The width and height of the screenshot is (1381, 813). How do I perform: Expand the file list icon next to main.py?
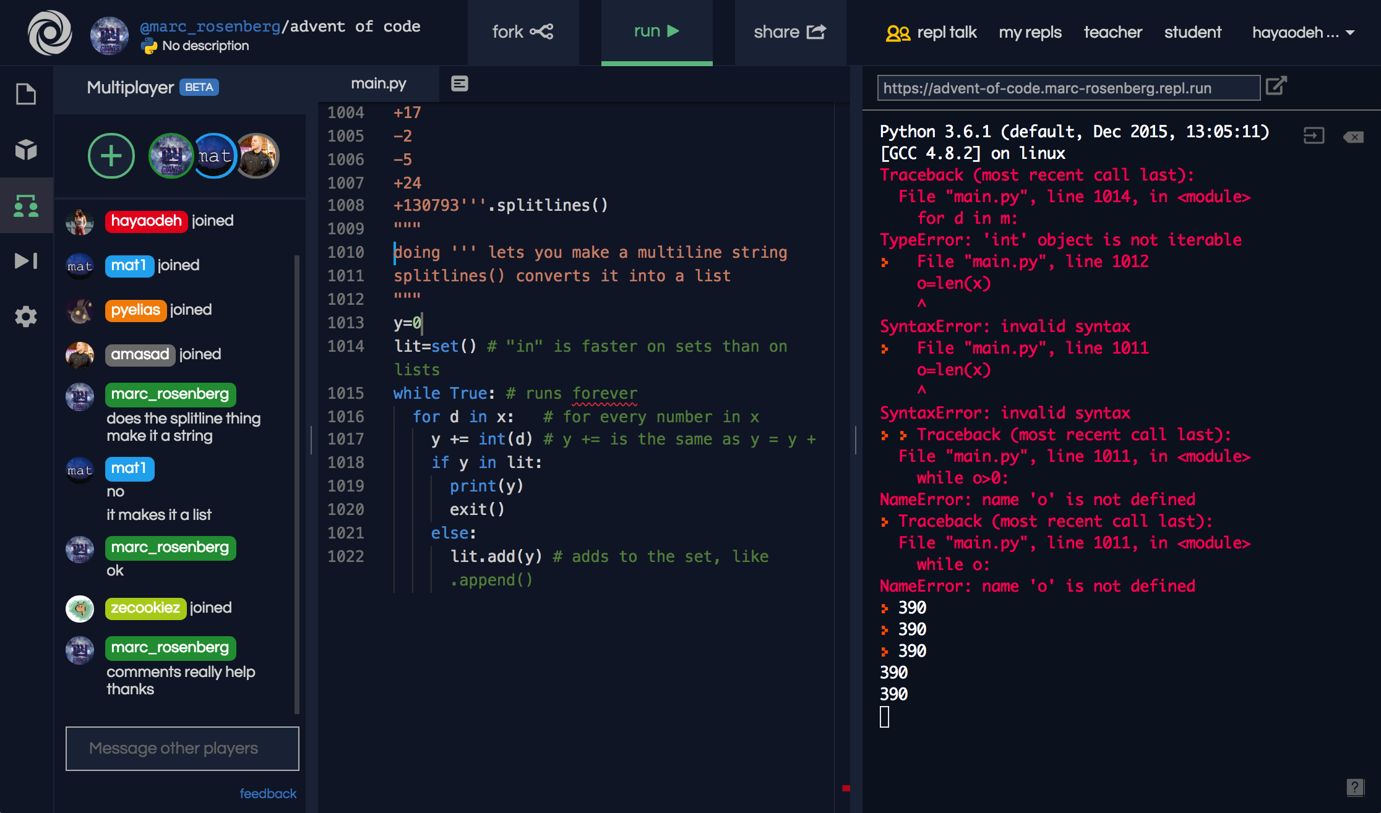coord(460,82)
